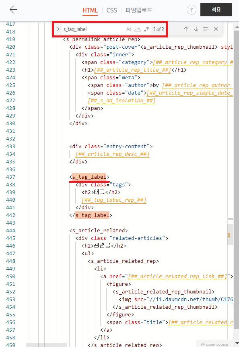Click h2 태그 heading text
This screenshot has height=347, width=239.
tap(99, 192)
